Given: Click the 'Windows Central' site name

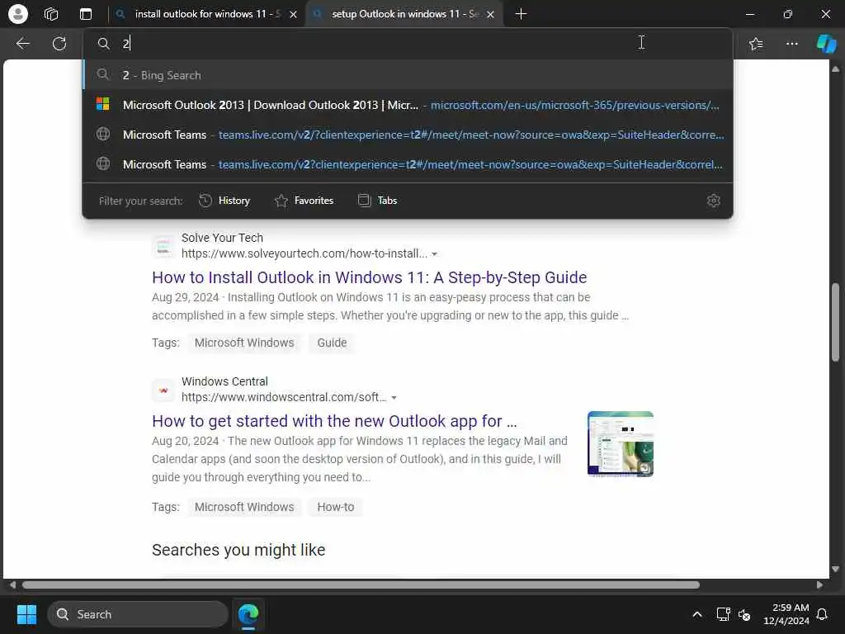Looking at the screenshot, I should 224,381.
